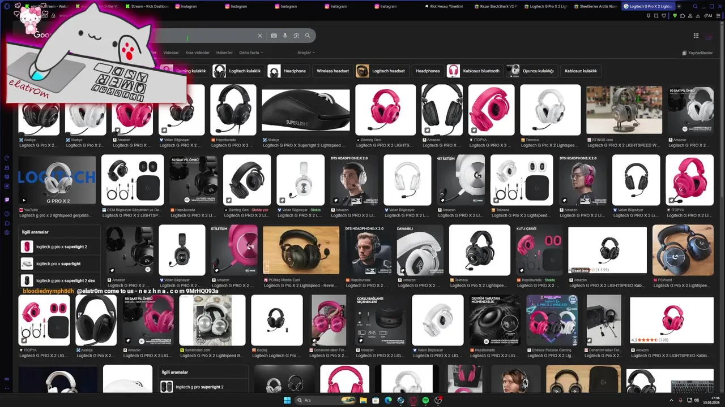
Task: Open the Extensions cube icon in sidebar
Action: [x=7, y=223]
